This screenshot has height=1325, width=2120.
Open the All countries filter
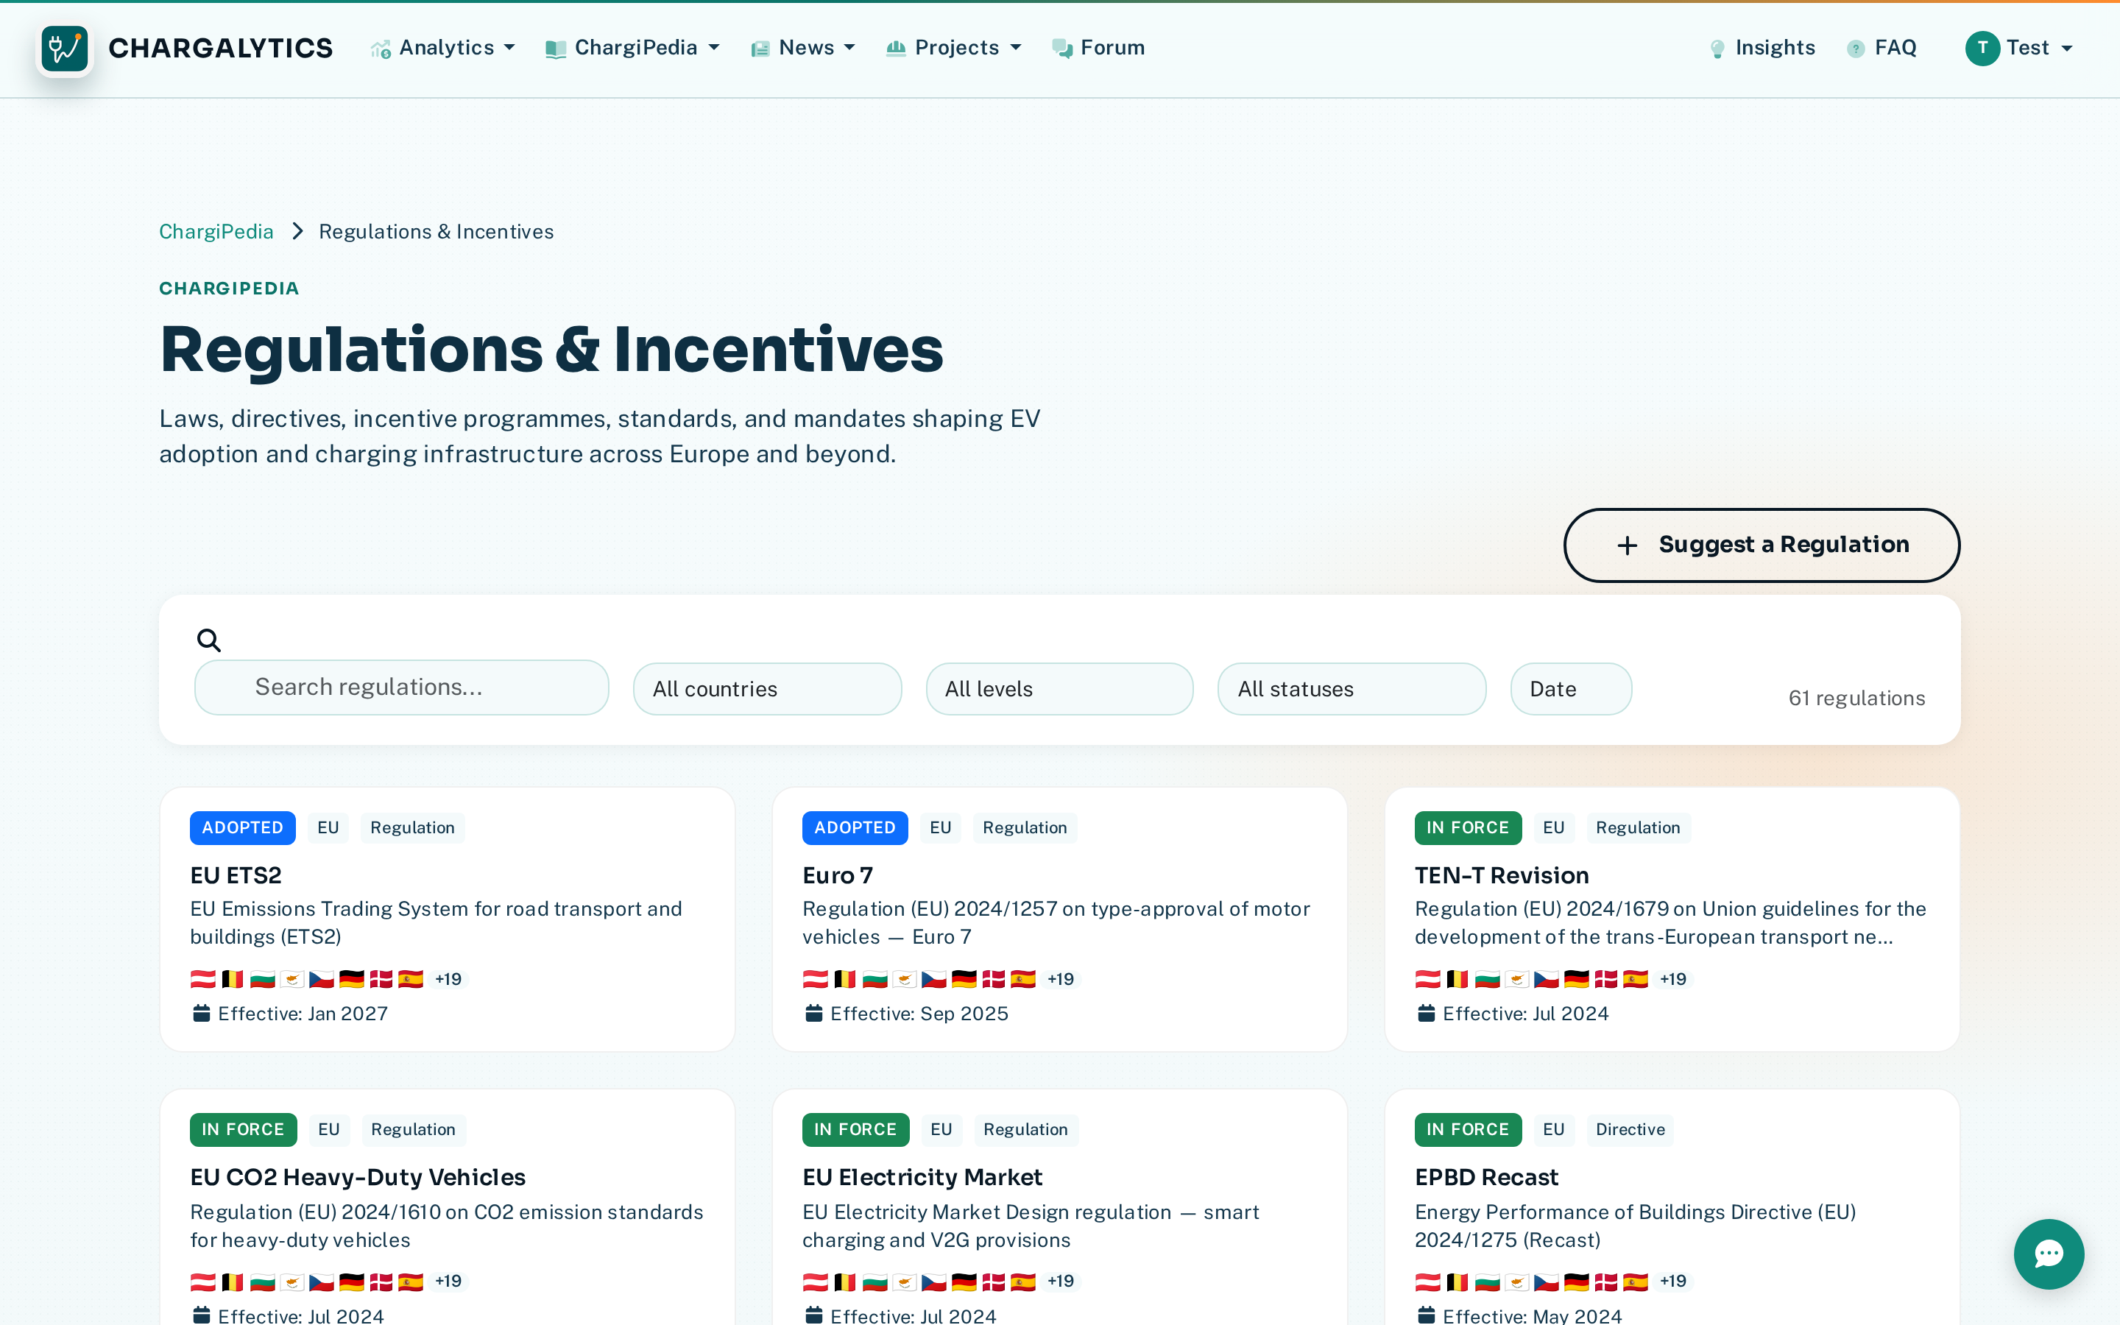click(768, 689)
